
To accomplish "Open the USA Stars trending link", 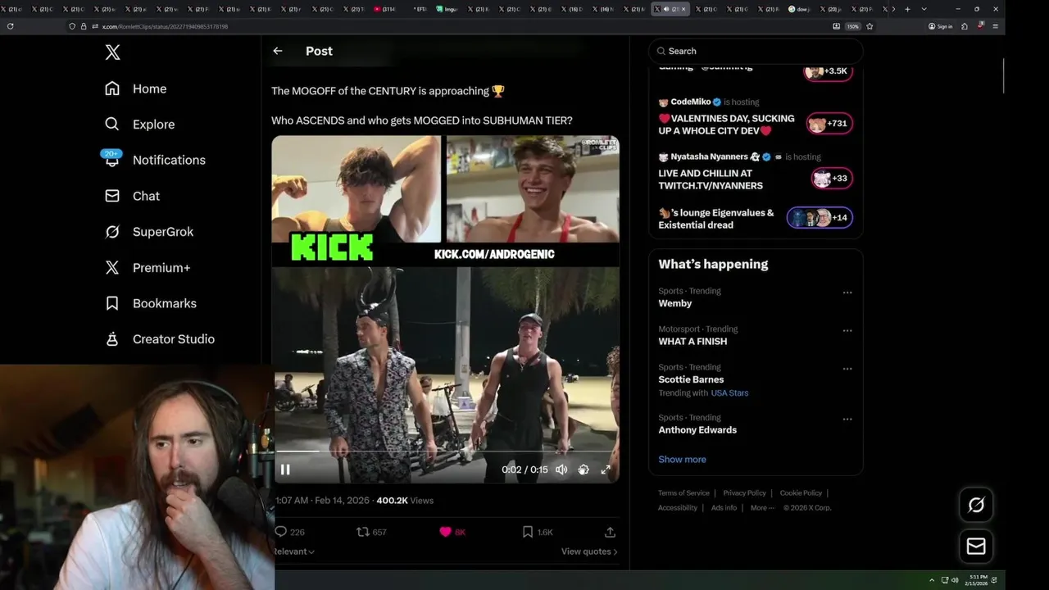I will click(x=729, y=393).
